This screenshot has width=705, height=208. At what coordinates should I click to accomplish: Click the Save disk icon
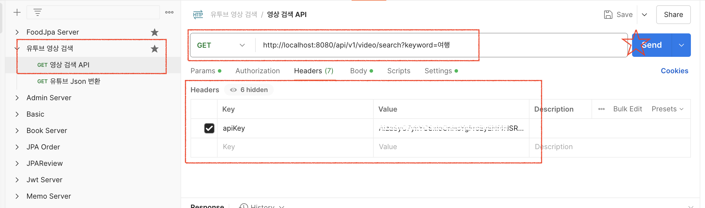(x=608, y=15)
